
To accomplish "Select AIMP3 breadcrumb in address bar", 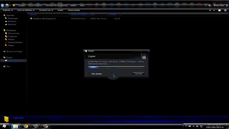I will (x=73, y=5).
